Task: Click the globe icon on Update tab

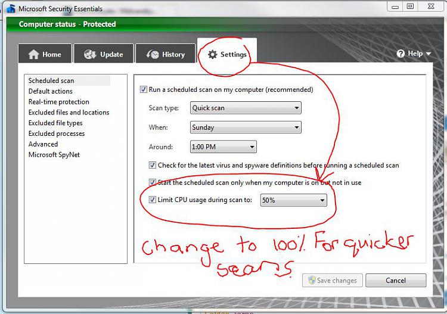Action: pos(90,54)
